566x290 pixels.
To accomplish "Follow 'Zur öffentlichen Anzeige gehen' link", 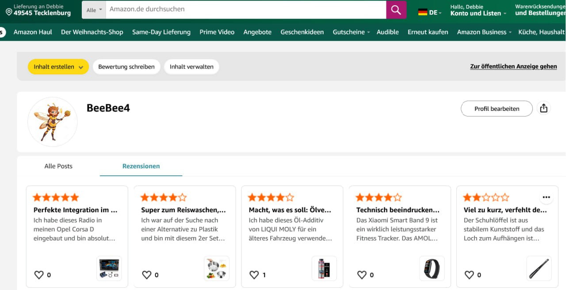I will [x=513, y=67].
